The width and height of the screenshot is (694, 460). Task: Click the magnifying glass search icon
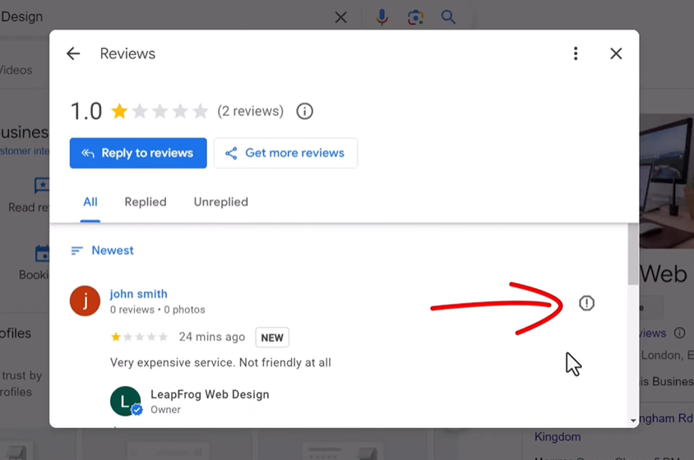click(448, 17)
